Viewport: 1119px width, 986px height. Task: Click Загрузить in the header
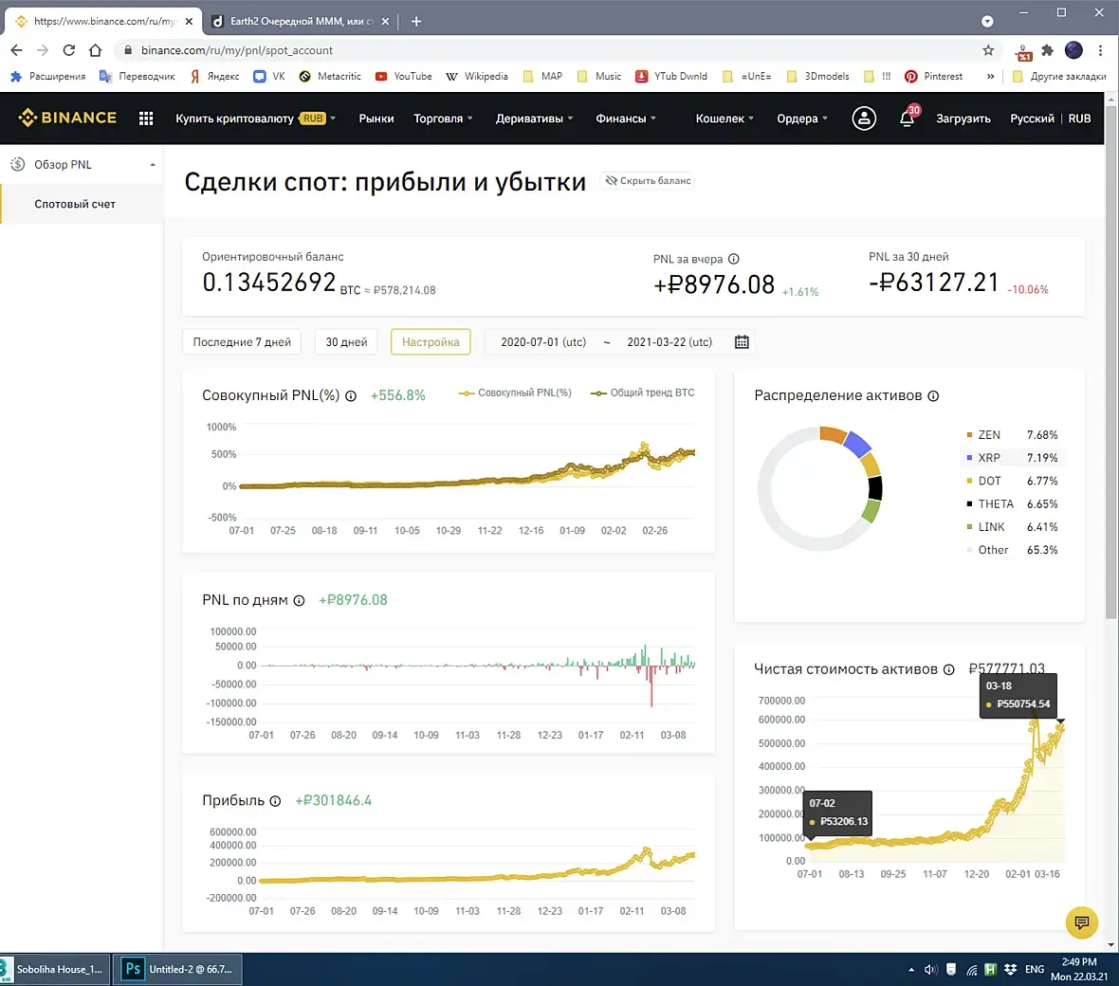(963, 119)
